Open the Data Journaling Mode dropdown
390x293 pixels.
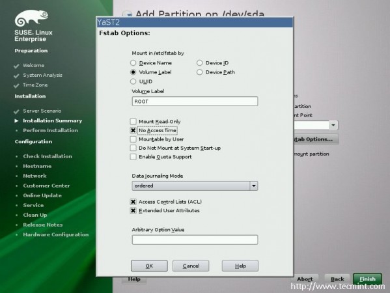[195, 186]
